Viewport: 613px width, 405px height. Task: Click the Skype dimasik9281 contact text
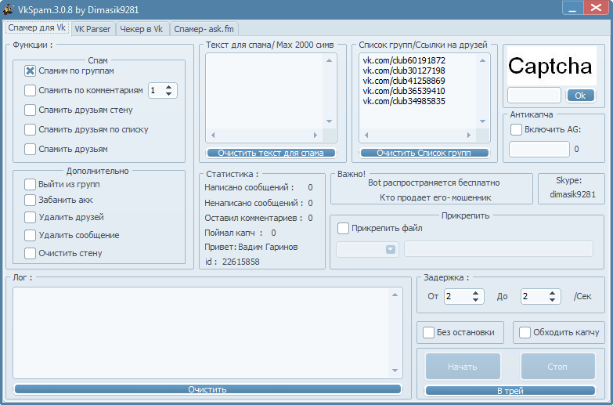pyautogui.click(x=572, y=194)
